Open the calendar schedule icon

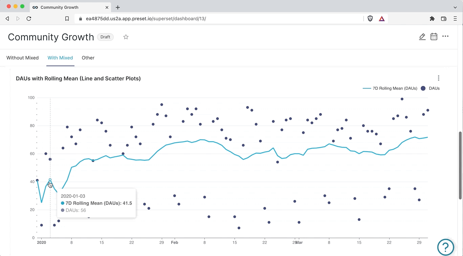click(x=434, y=37)
